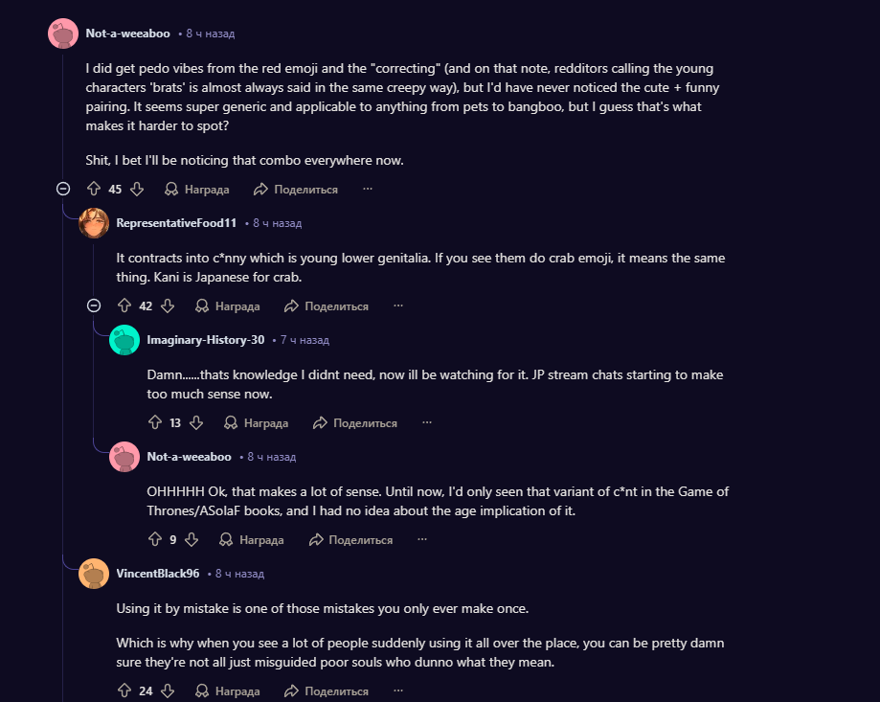
Task: Open Imaginary-History-30's username link
Action: [x=205, y=340]
